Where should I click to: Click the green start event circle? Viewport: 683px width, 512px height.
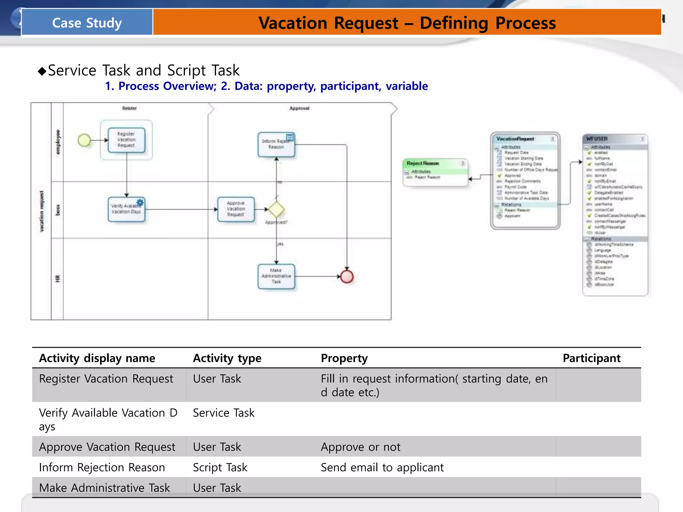(84, 140)
